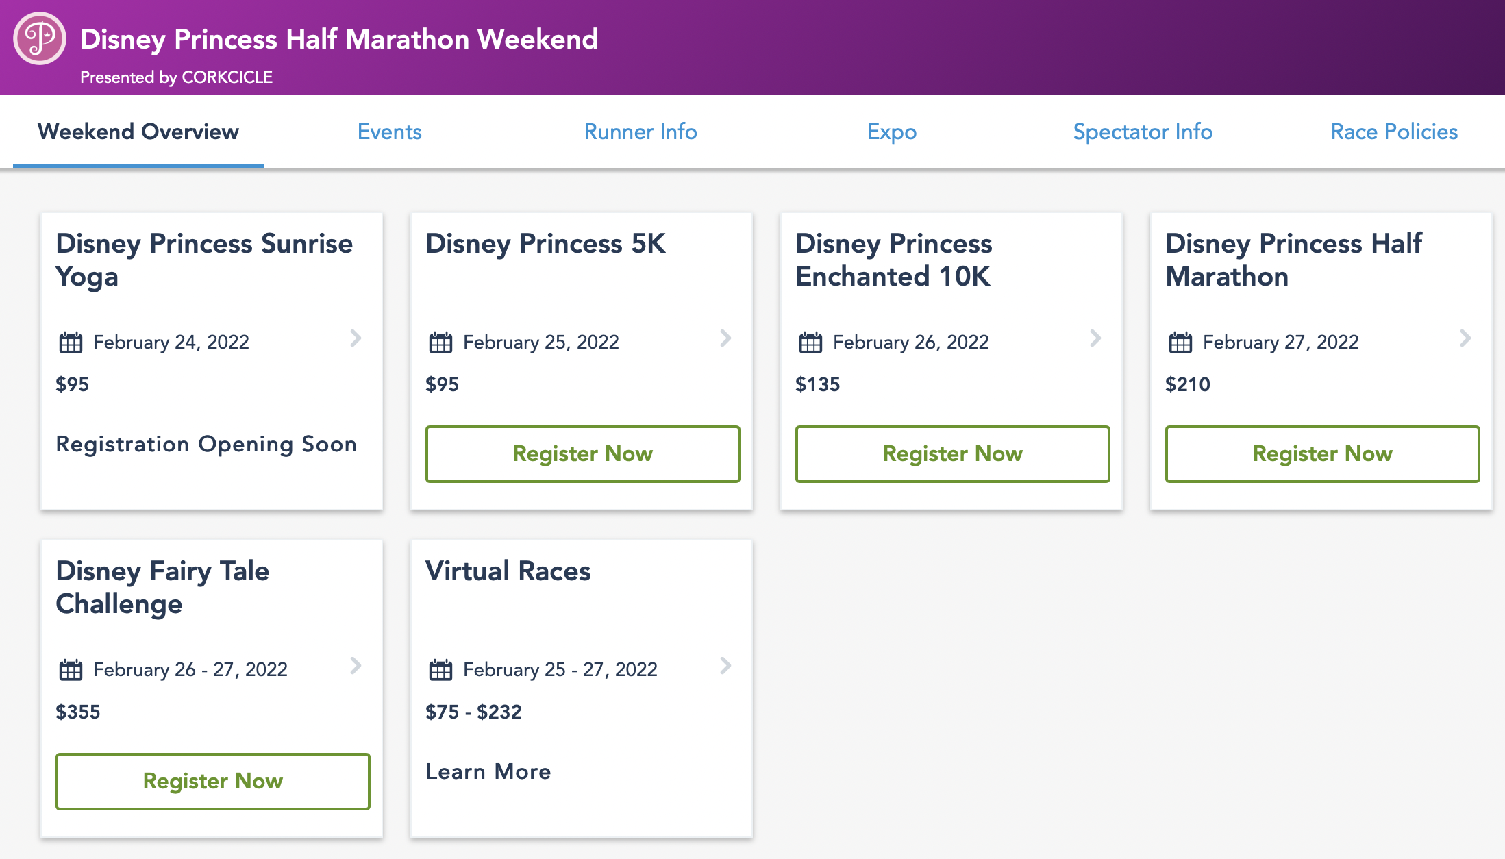Expand Sunrise Yoga details chevron
The width and height of the screenshot is (1505, 859).
click(356, 338)
